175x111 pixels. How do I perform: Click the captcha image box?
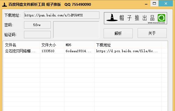coord(76,30)
